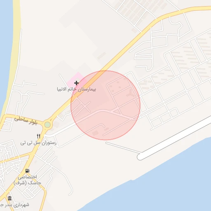Click the اختصاصی جاسک (شرف) label
The width and height of the screenshot is (211, 211).
click(27, 180)
